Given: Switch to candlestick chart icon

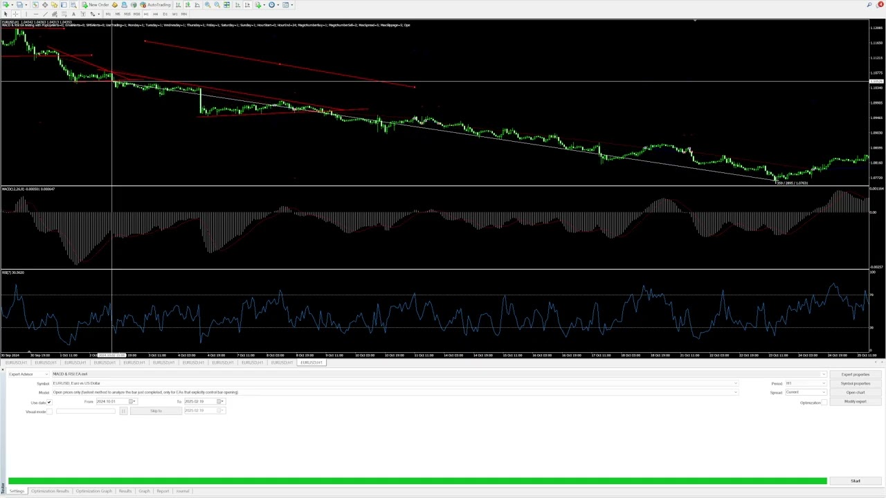Looking at the screenshot, I should click(188, 5).
